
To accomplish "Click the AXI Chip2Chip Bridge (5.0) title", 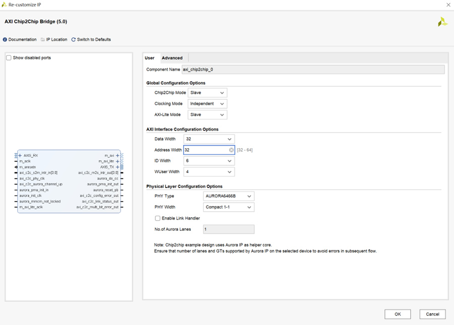I will 36,22.
